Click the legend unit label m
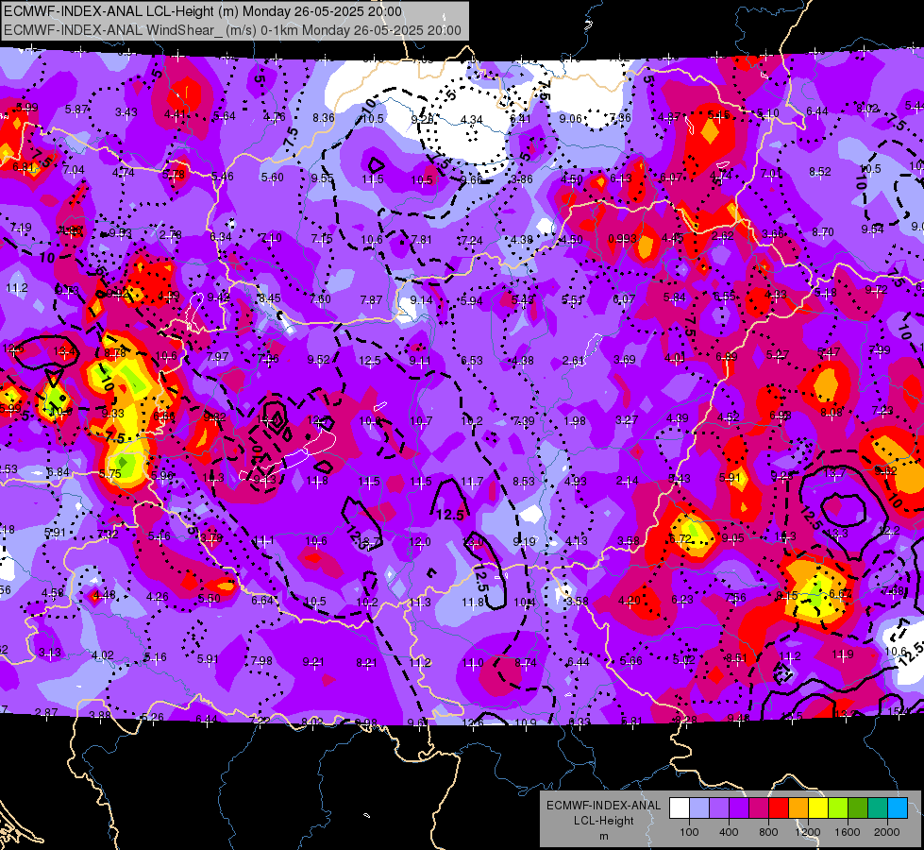The image size is (924, 850). point(603,836)
